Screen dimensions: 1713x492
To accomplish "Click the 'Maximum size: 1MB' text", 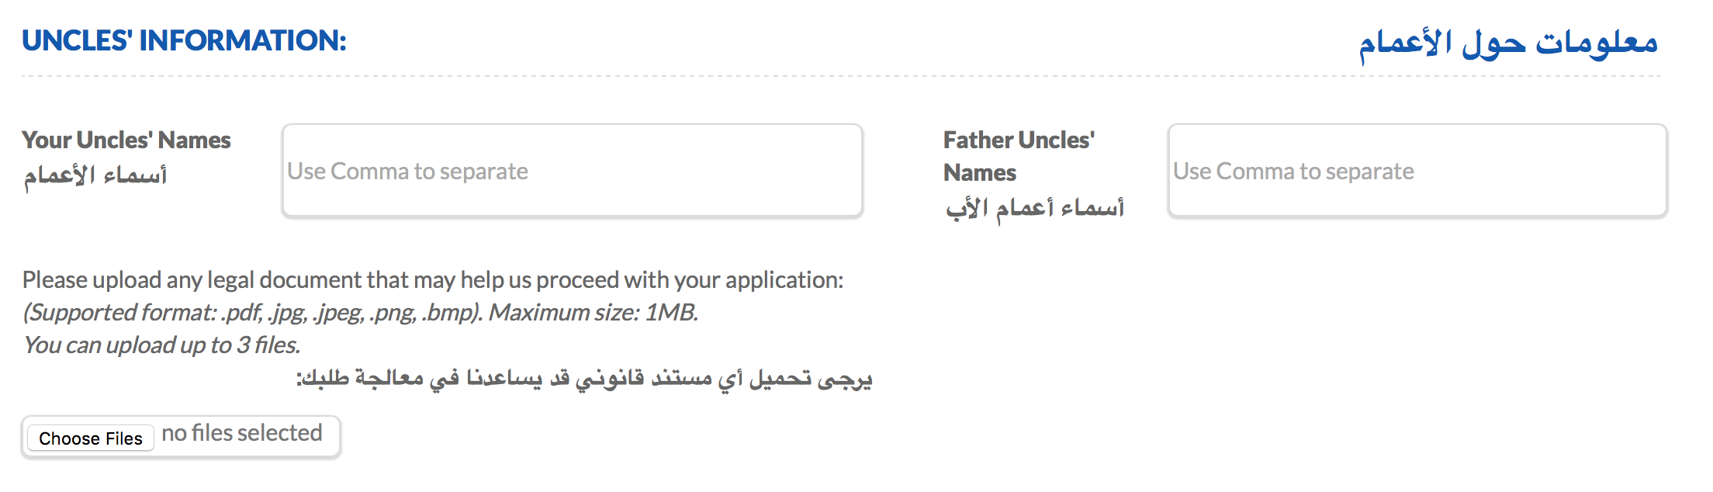I will point(593,312).
